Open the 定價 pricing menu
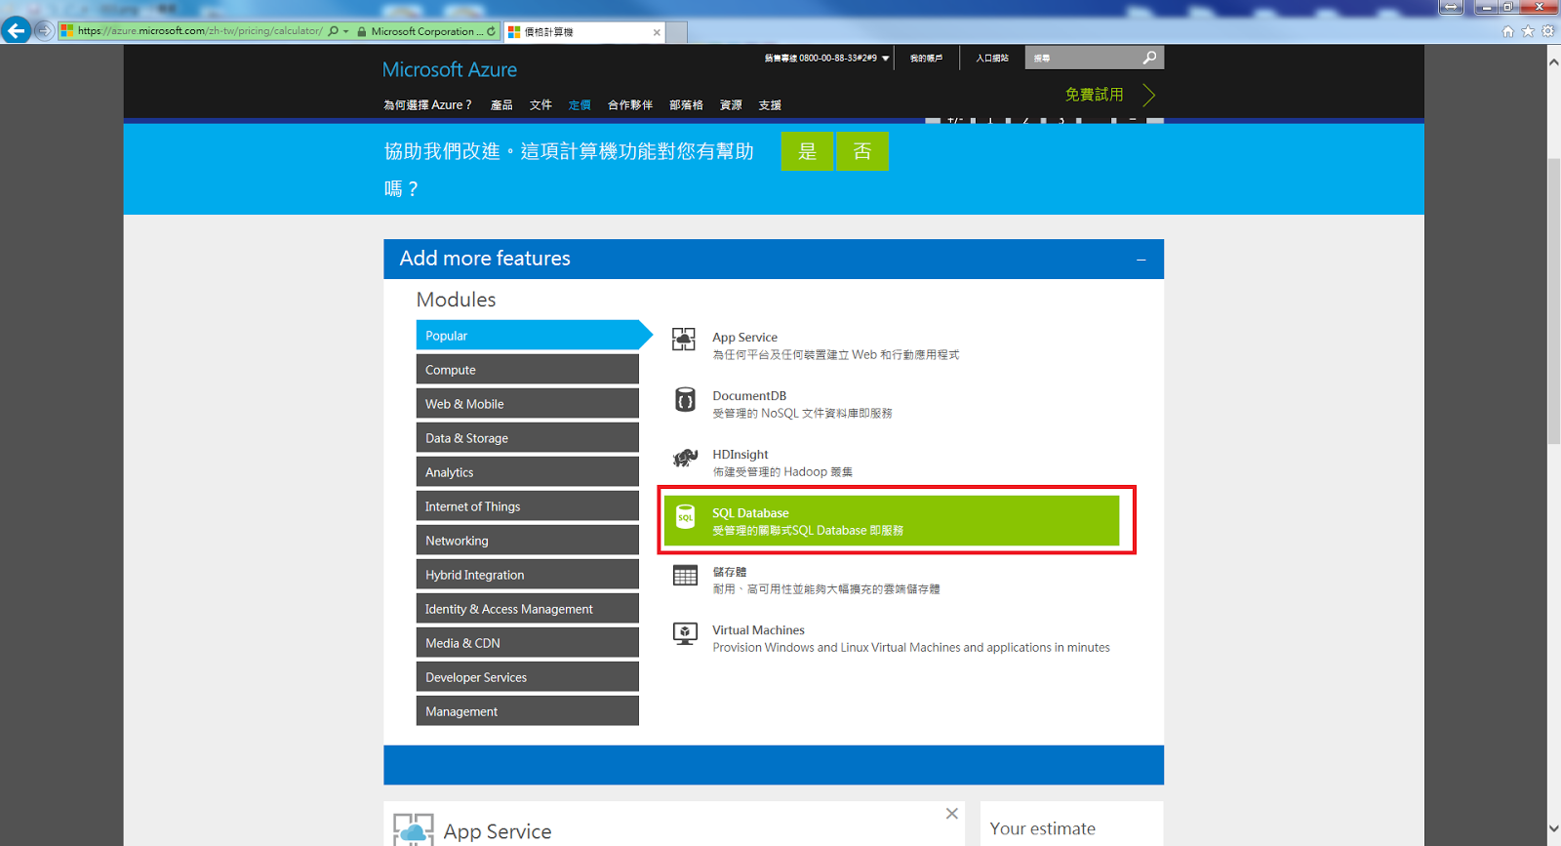This screenshot has width=1561, height=846. point(580,105)
